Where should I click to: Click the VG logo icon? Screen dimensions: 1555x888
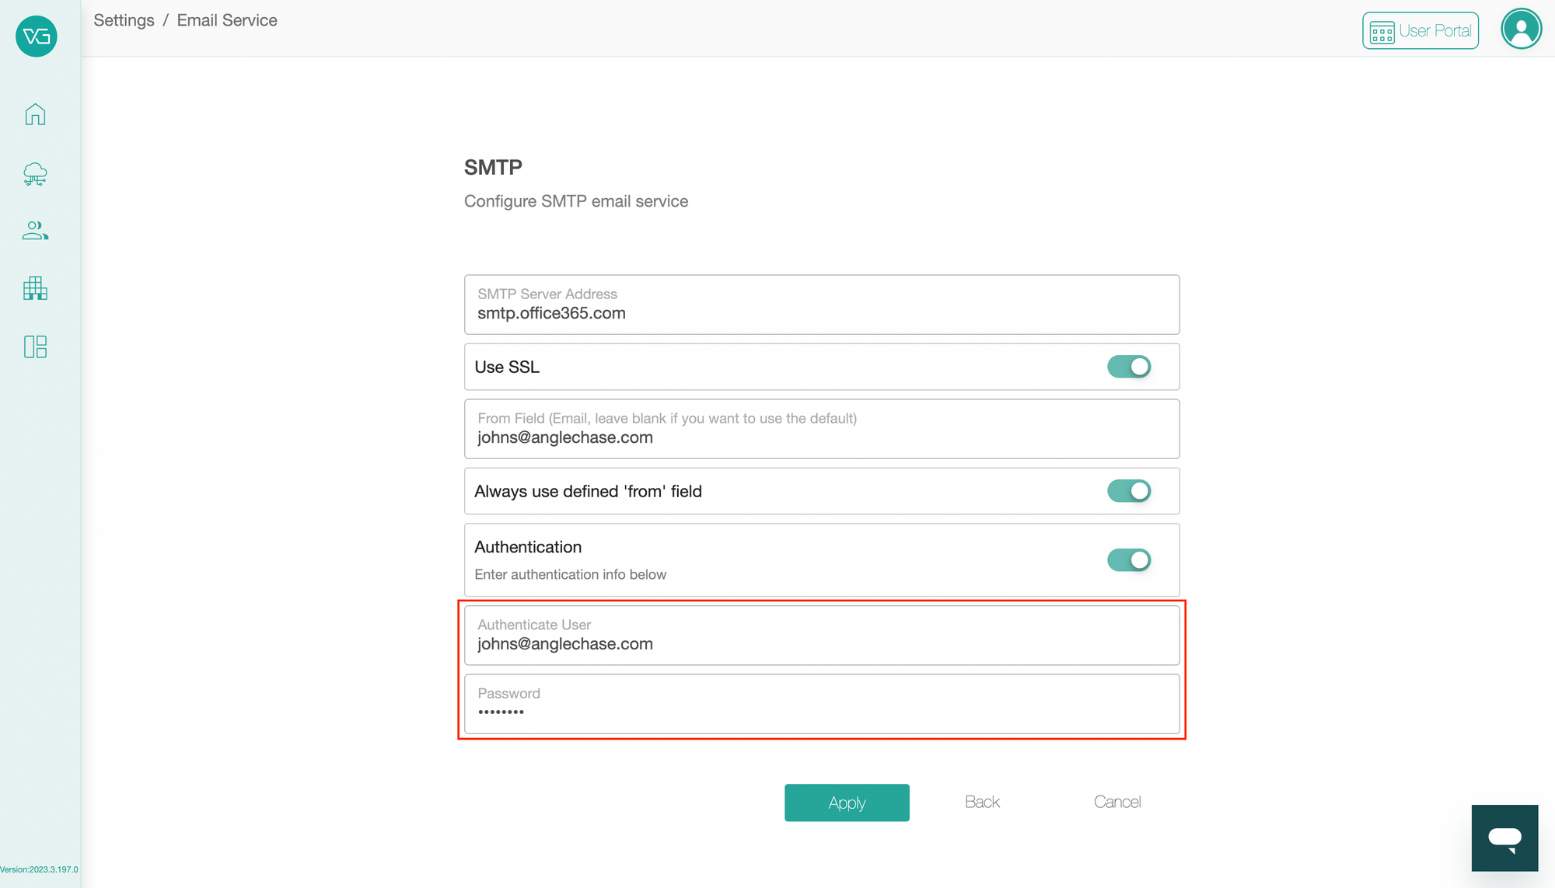36,36
